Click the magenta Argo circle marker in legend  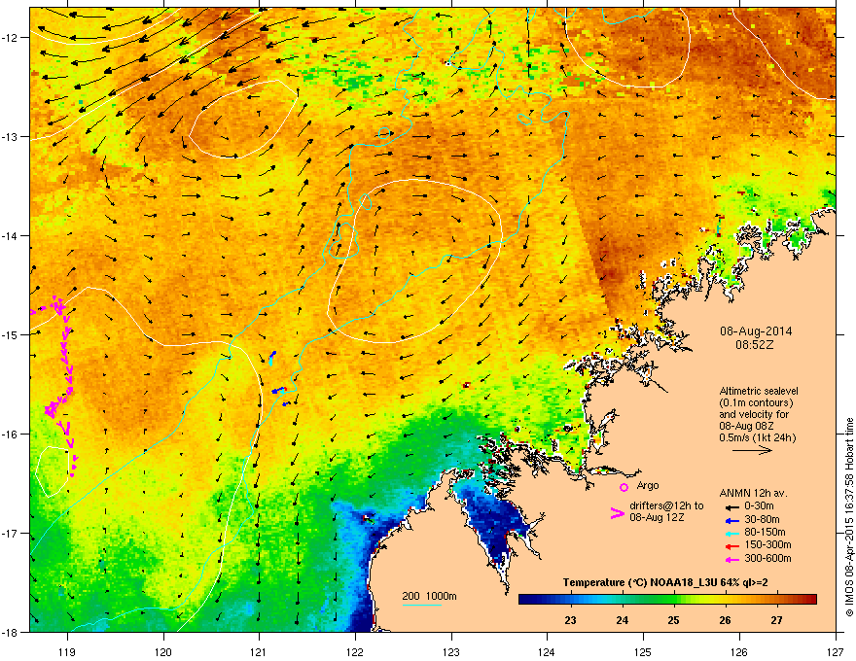(x=624, y=487)
